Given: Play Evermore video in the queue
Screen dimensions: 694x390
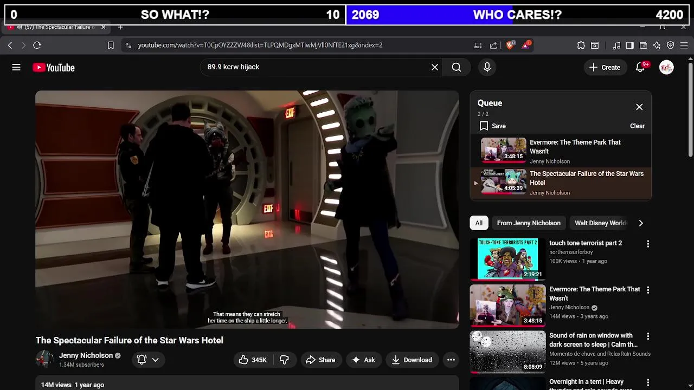Looking at the screenshot, I should click(x=561, y=151).
